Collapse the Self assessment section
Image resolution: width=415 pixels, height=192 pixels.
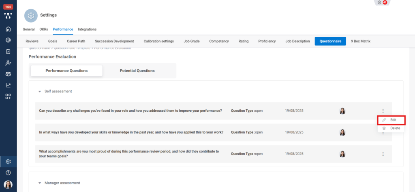click(40, 92)
